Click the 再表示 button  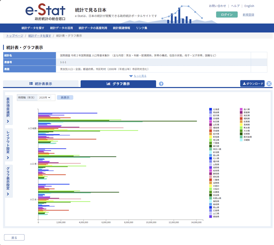[x=65, y=97]
